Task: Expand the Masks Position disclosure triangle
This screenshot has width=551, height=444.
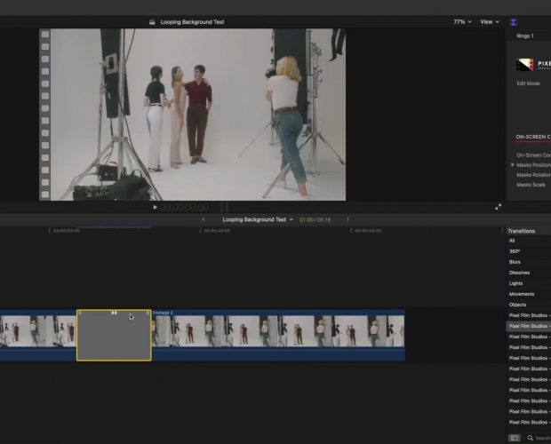Action: click(x=513, y=164)
